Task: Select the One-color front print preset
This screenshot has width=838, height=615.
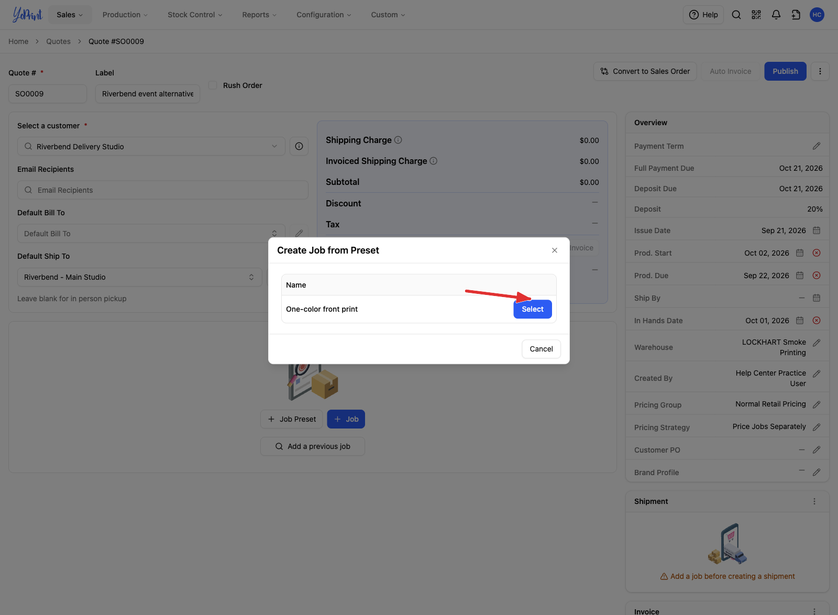Action: pyautogui.click(x=533, y=309)
